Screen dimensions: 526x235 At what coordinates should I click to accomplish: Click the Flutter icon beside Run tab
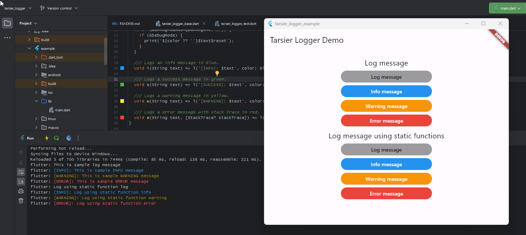22,138
